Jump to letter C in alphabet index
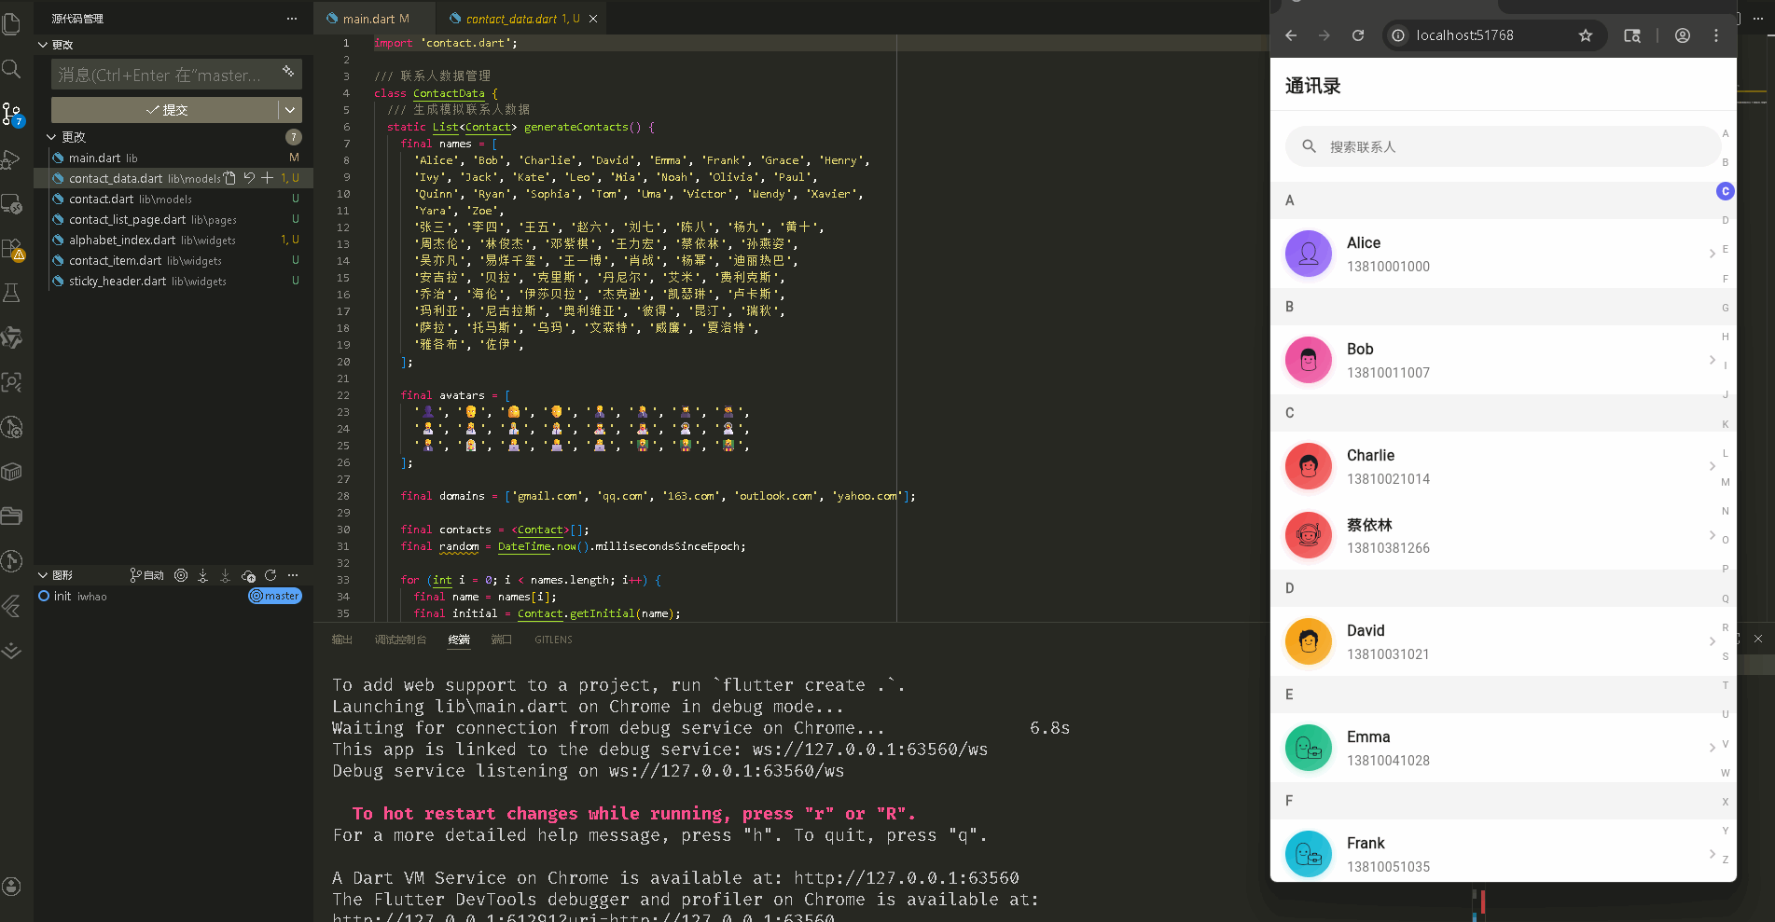This screenshot has width=1775, height=922. click(x=1726, y=191)
